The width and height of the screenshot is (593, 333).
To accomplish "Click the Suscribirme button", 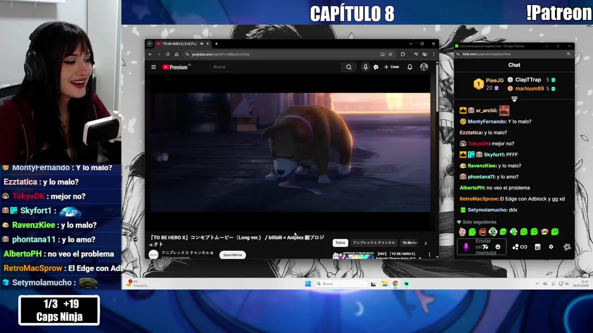I will click(x=233, y=255).
